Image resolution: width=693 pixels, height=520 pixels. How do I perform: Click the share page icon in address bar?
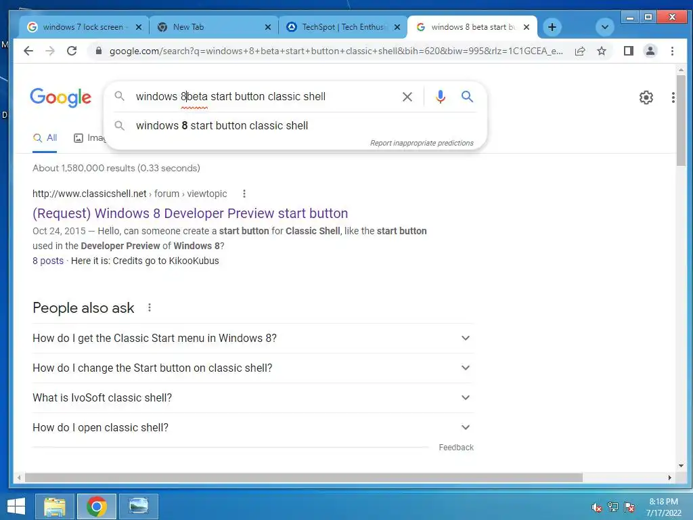580,51
